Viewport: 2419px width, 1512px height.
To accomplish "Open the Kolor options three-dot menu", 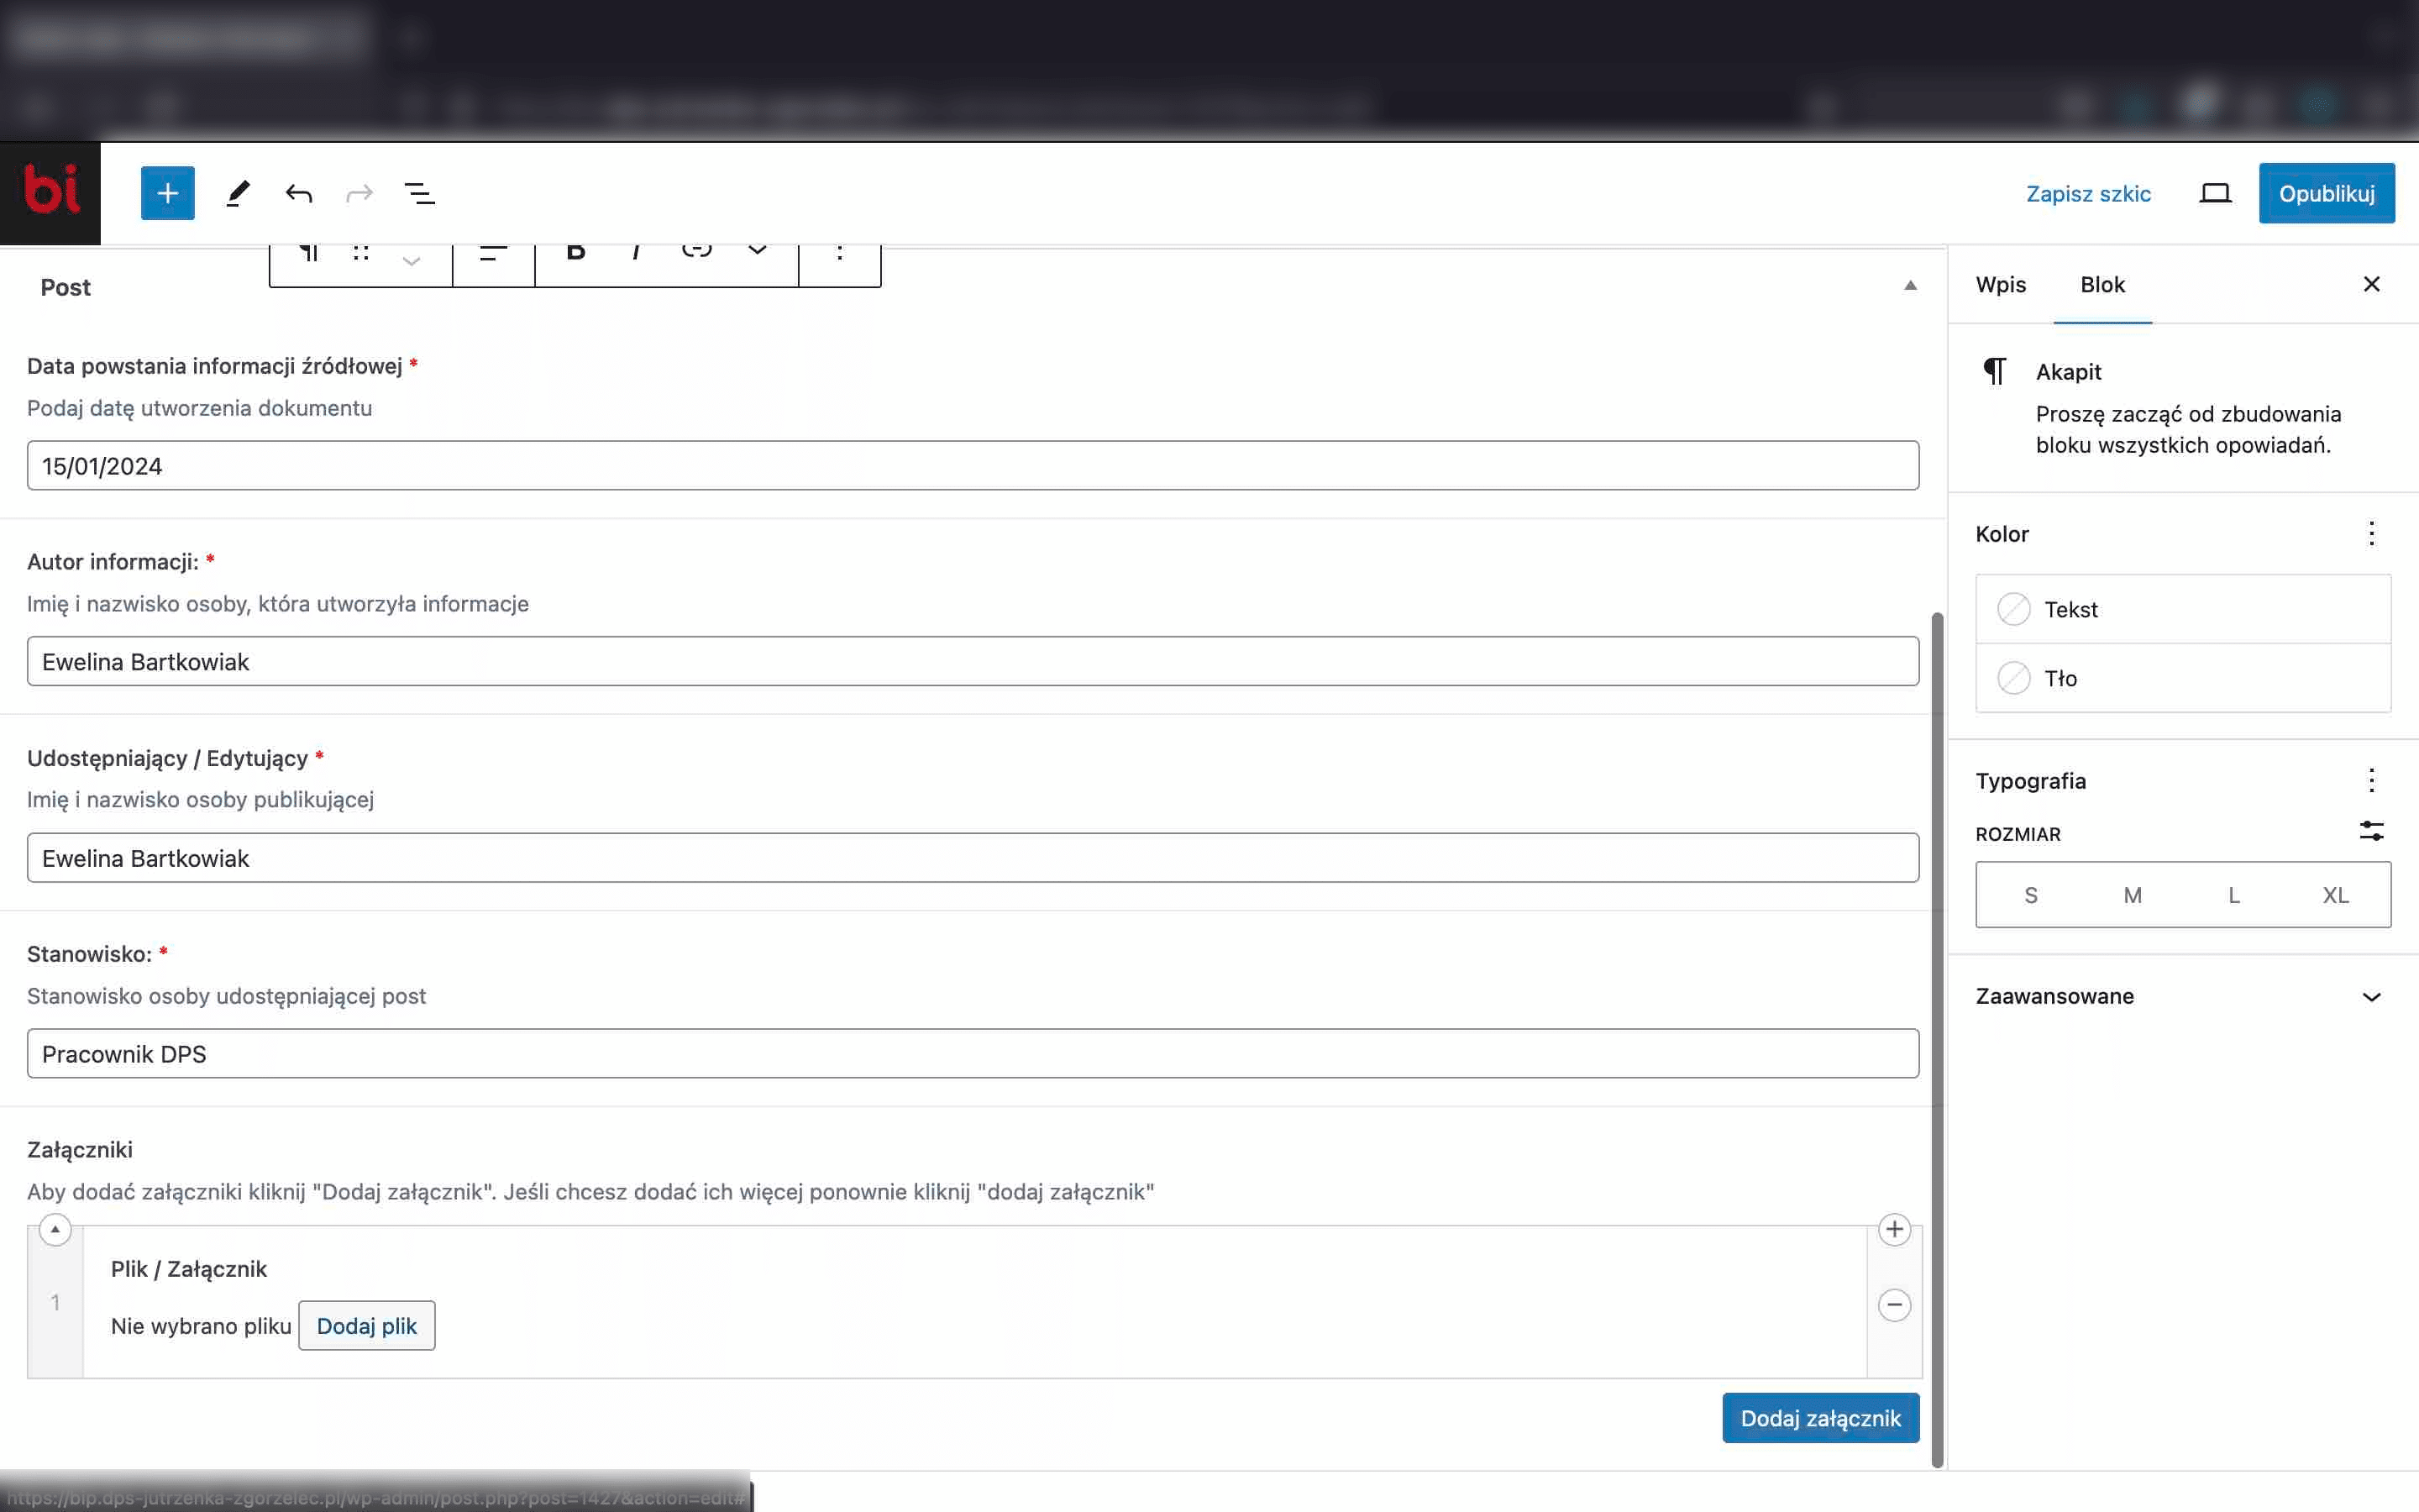I will pyautogui.click(x=2371, y=534).
